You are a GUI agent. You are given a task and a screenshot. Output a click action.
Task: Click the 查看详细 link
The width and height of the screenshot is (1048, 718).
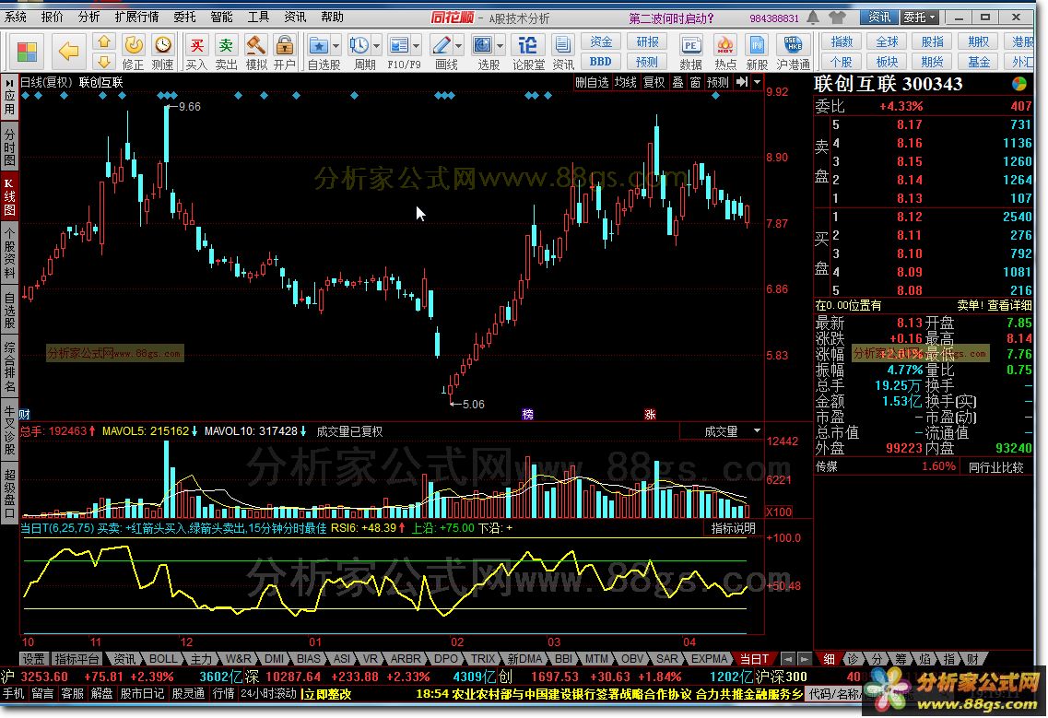click(x=1009, y=305)
